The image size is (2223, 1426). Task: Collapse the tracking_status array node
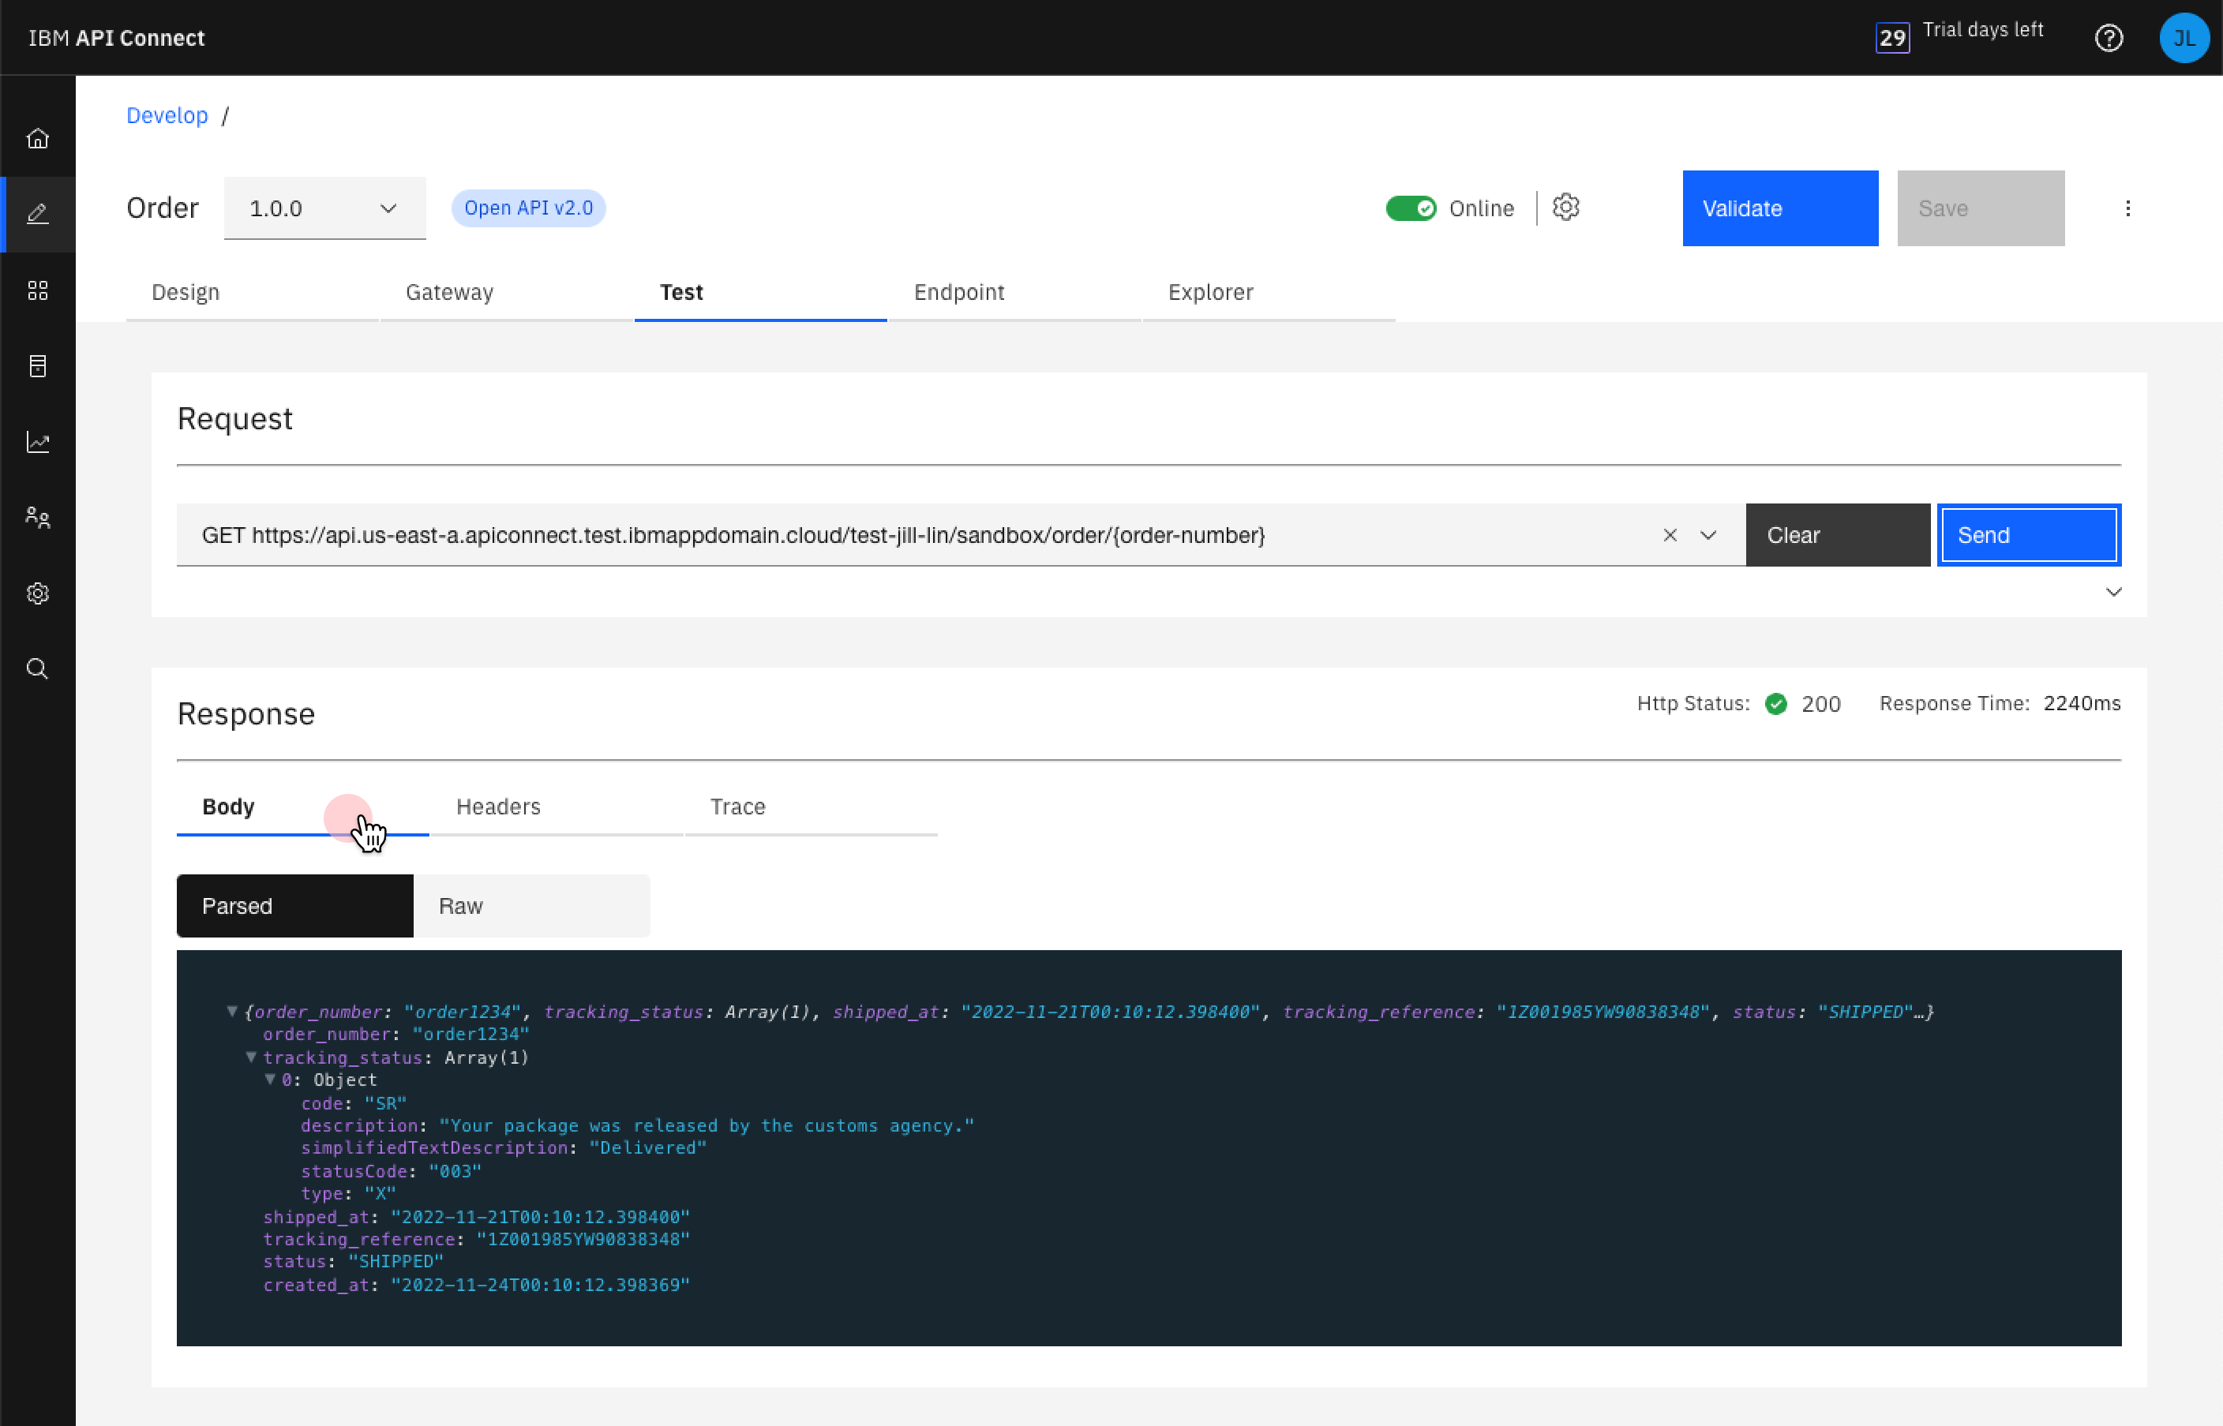(251, 1057)
